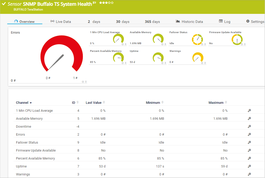This screenshot has width=265, height=178.
Task: Sort table by Channel column arrow
Action: pyautogui.click(x=31, y=103)
